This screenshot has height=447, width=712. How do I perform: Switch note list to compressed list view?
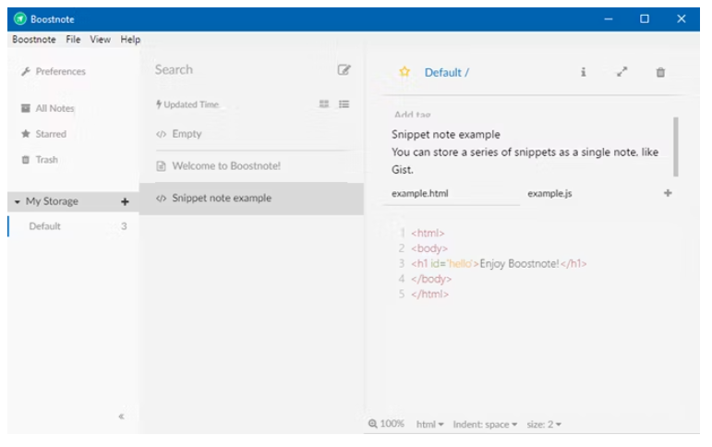click(x=344, y=104)
